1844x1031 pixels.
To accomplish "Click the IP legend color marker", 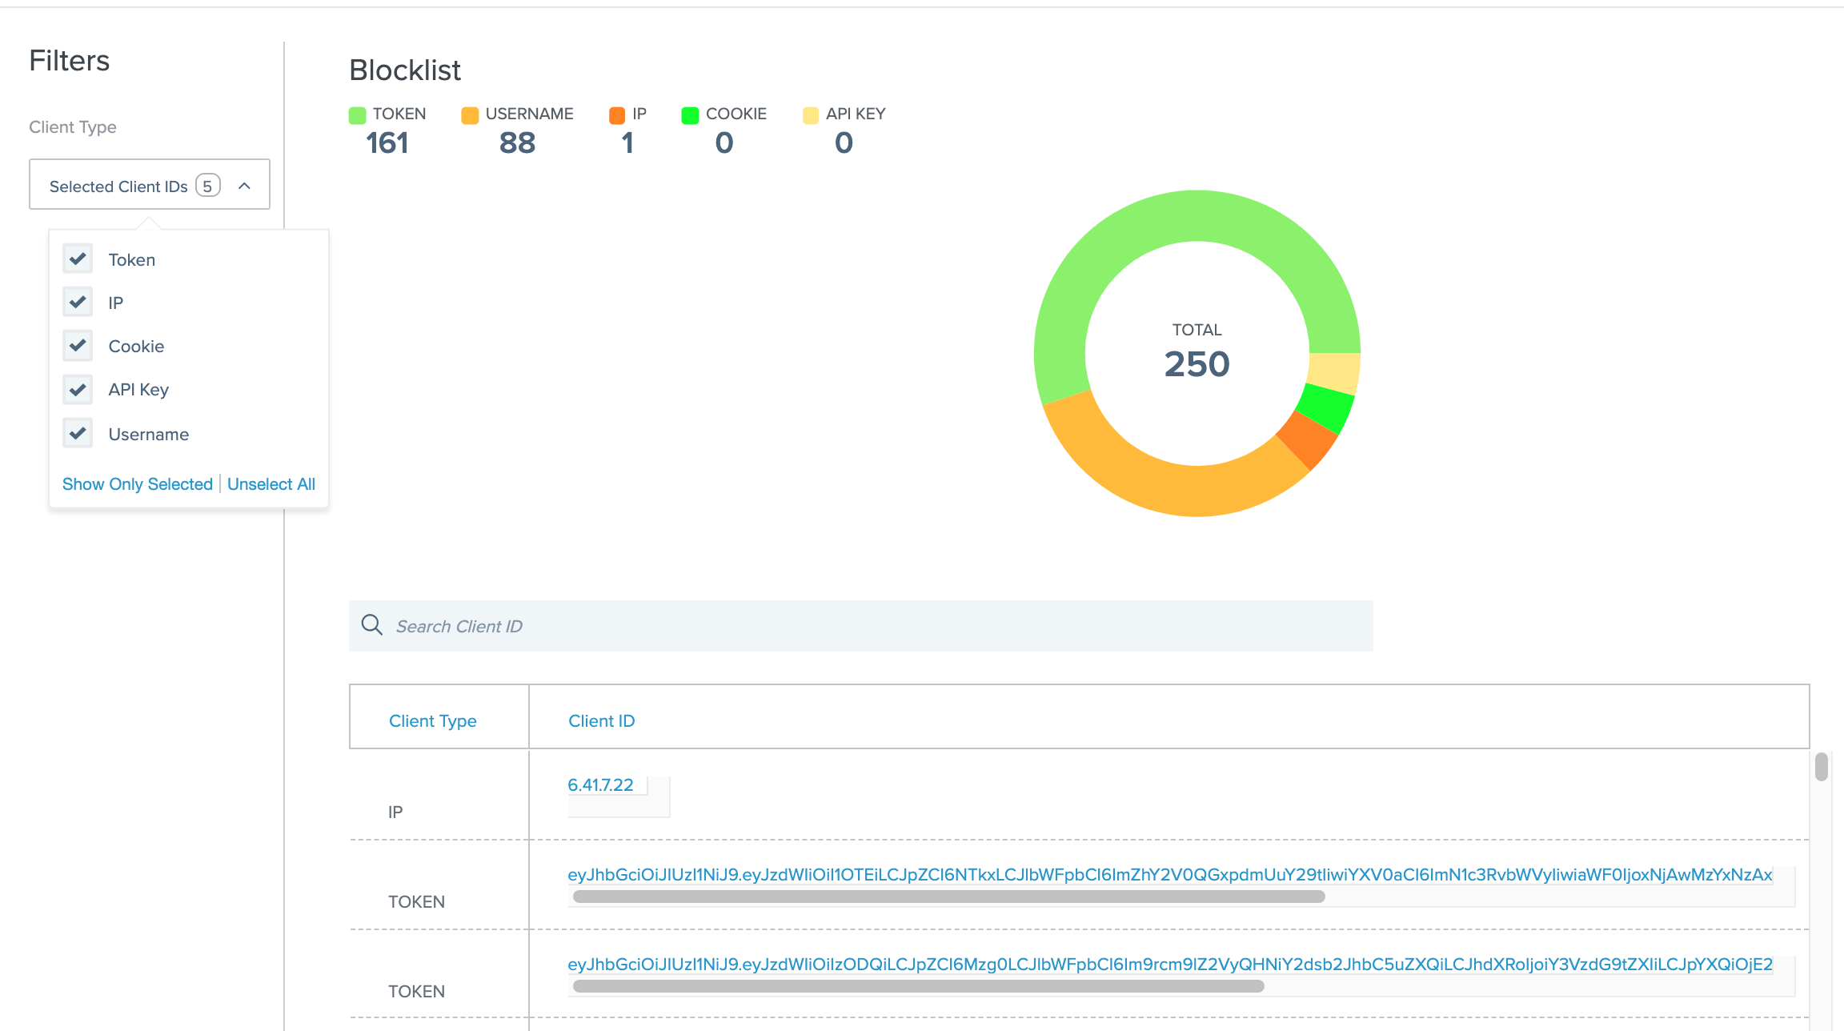I will click(x=617, y=115).
